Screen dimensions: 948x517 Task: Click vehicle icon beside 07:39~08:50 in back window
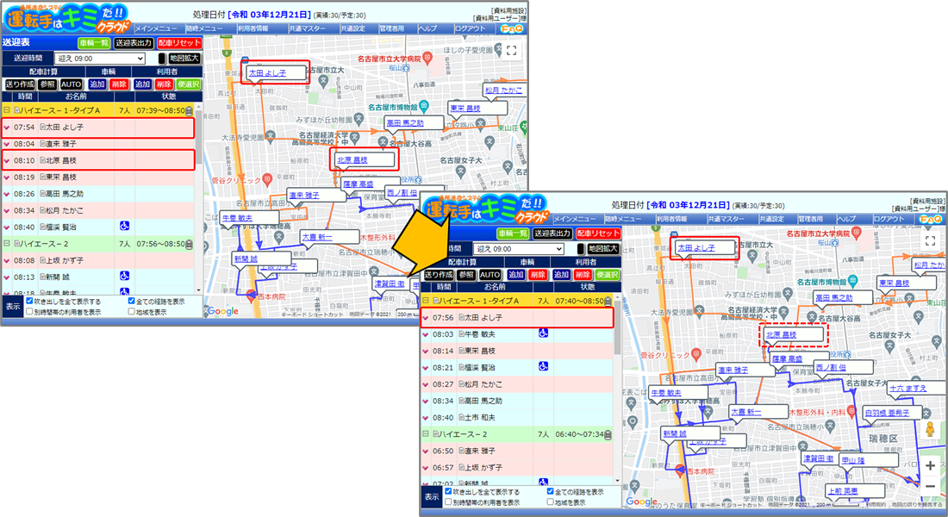(190, 111)
